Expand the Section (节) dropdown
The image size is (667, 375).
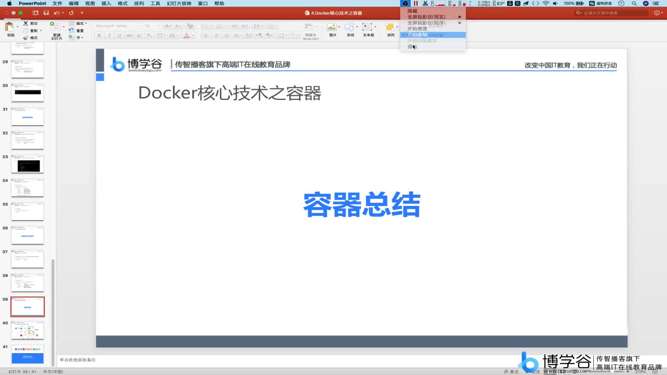pos(82,38)
